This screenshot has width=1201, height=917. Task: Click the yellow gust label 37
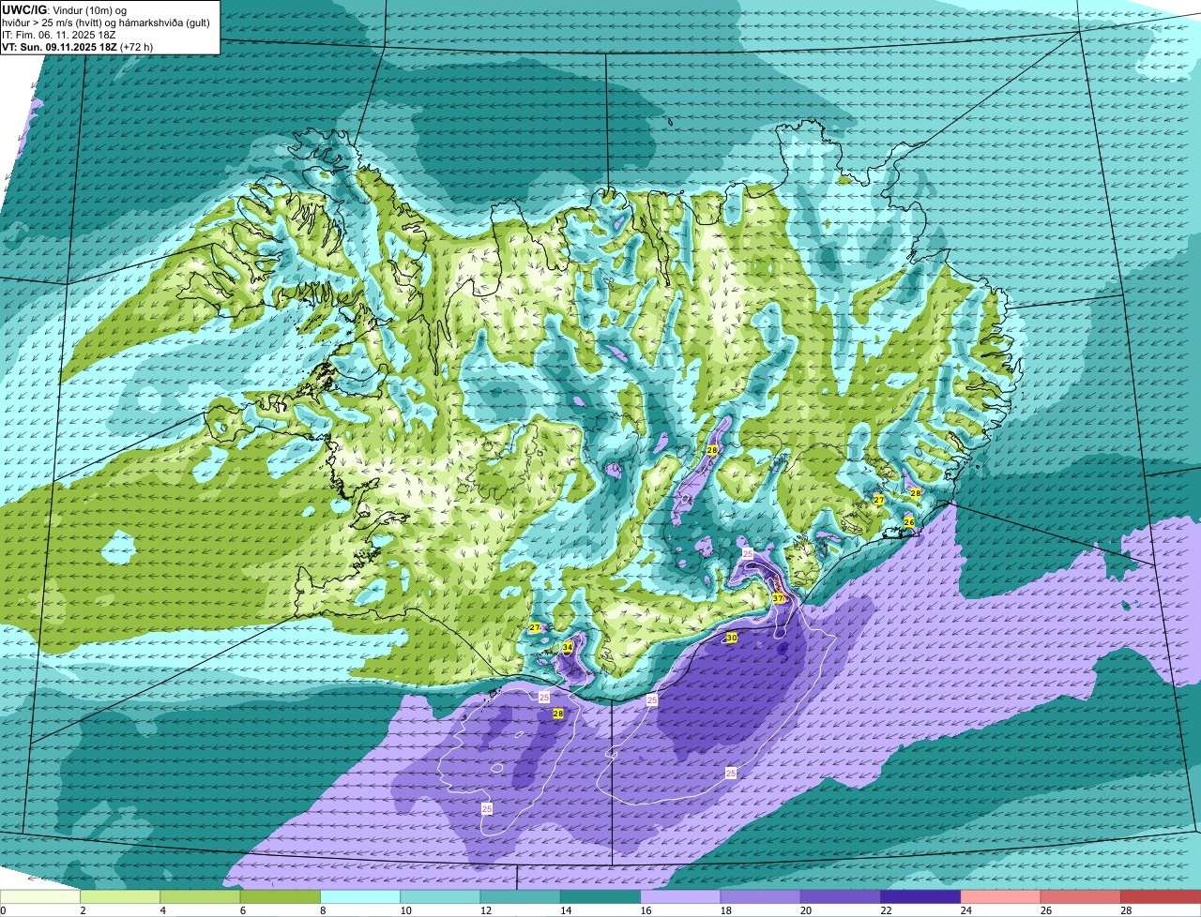pos(778,598)
